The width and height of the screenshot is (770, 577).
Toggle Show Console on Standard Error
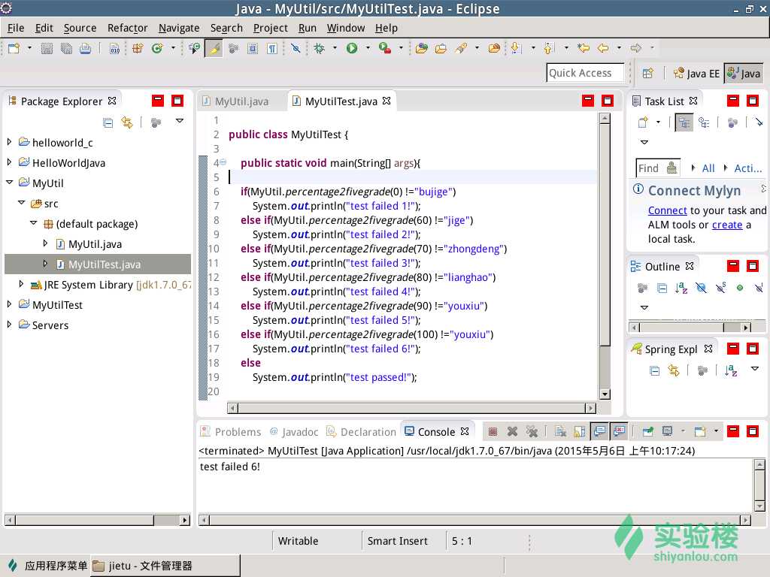[x=620, y=431]
